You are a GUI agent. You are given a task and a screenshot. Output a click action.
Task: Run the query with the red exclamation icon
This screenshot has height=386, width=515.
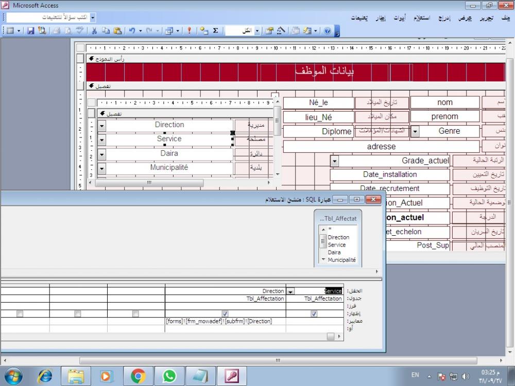point(189,31)
